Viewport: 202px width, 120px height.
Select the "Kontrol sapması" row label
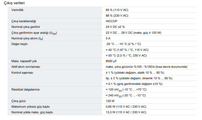22,73
